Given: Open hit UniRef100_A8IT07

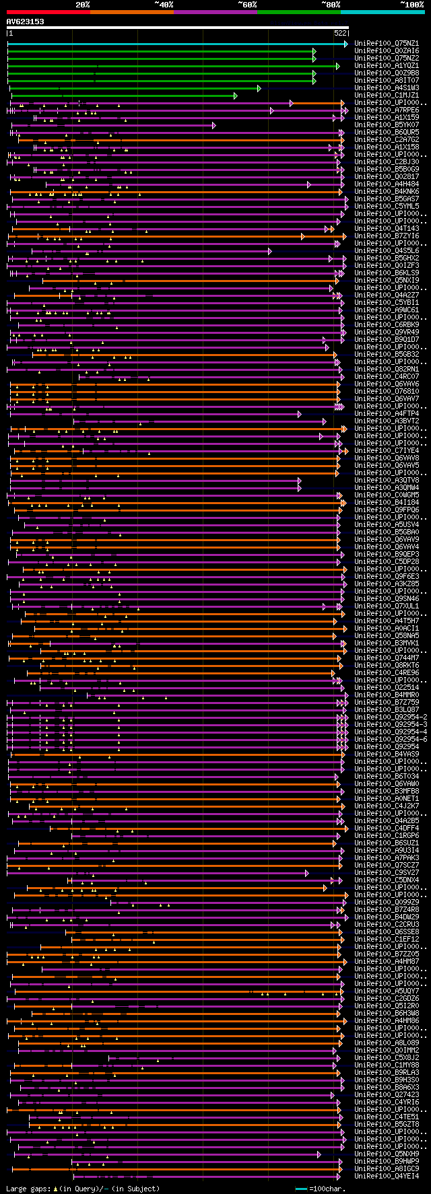Looking at the screenshot, I should (x=387, y=81).
